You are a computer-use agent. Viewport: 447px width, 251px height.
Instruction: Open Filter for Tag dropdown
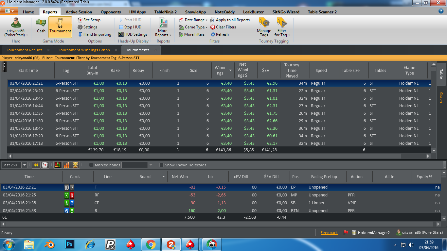coord(282,27)
